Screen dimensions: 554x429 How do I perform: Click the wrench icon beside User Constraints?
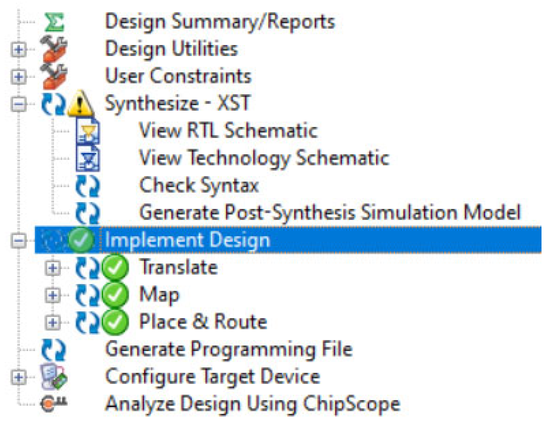click(54, 77)
